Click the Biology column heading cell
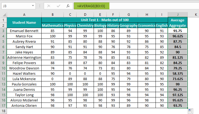 pos(100,25)
